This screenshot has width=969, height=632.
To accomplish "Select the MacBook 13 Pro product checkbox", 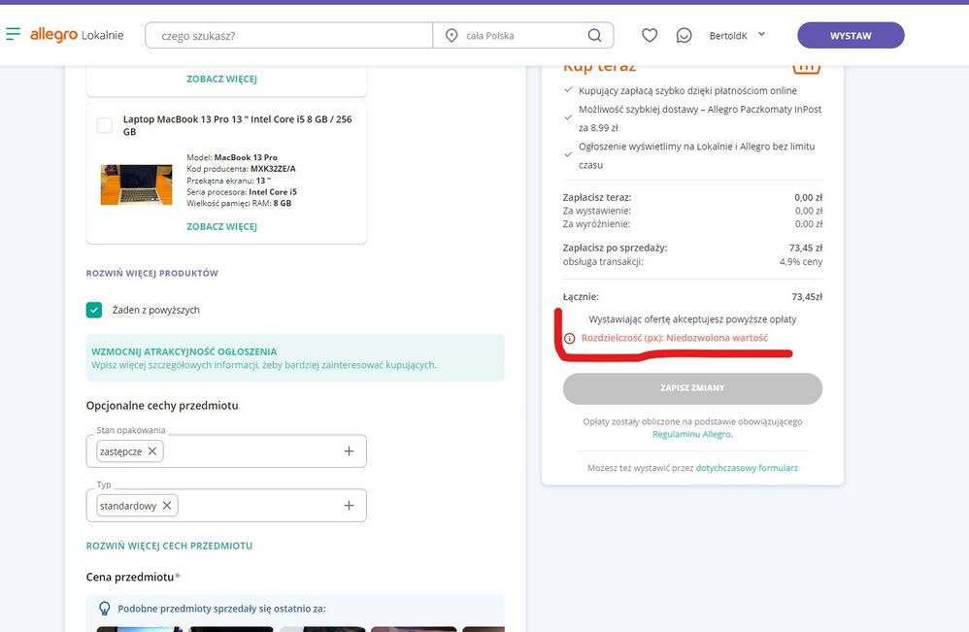I will tap(105, 125).
